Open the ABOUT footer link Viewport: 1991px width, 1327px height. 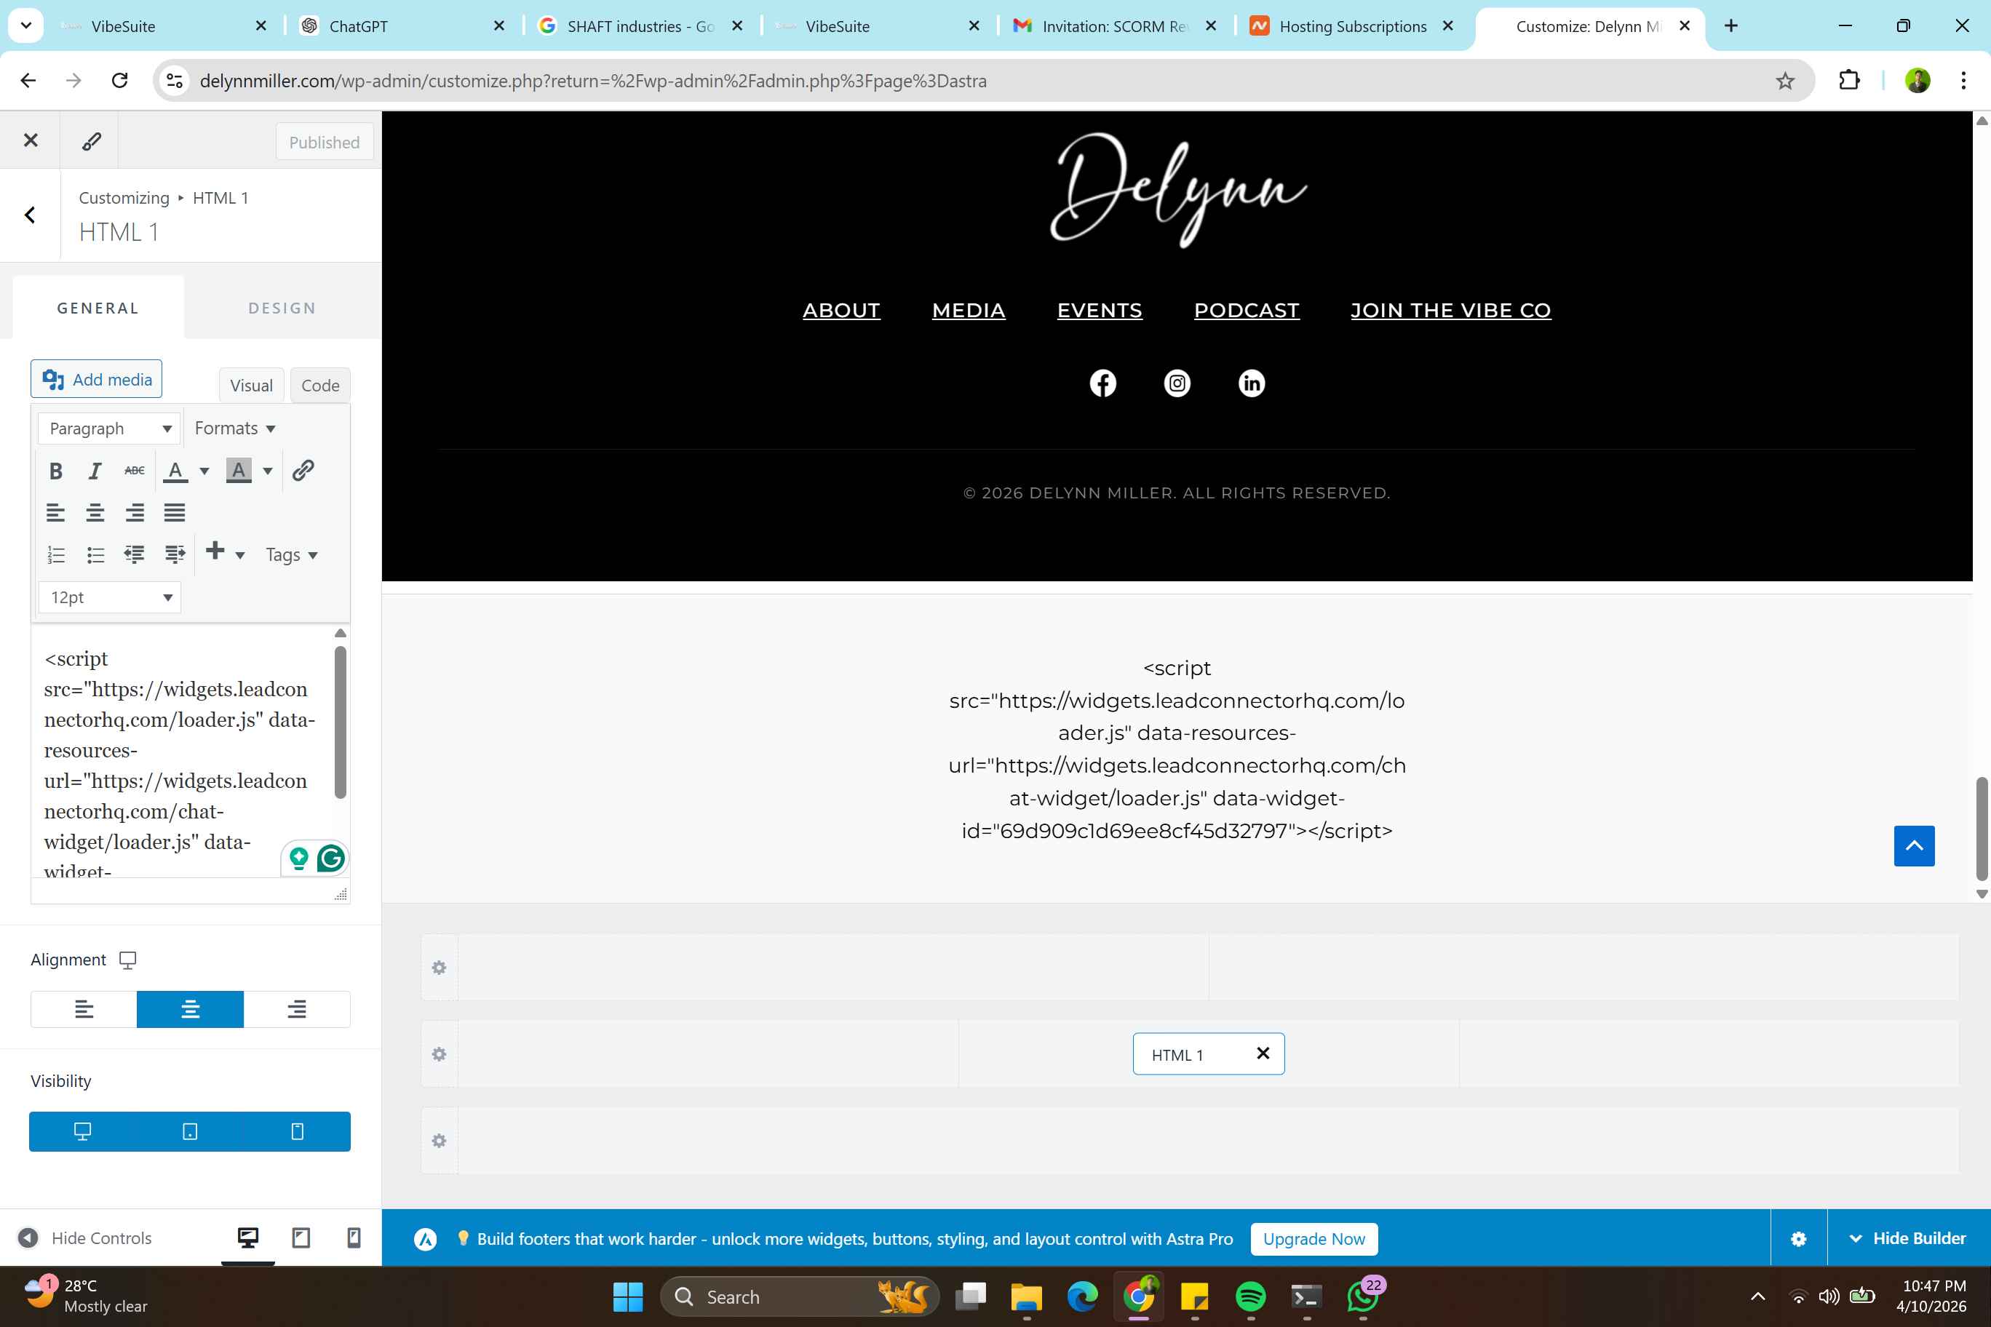(841, 311)
